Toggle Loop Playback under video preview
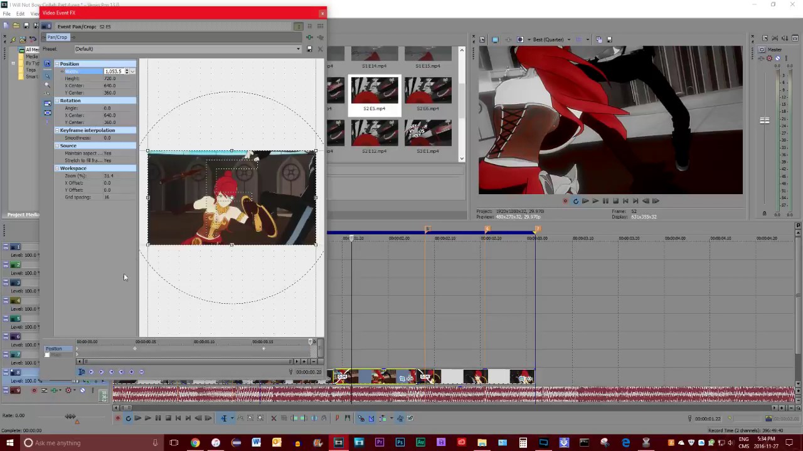The width and height of the screenshot is (803, 451). pos(575,201)
